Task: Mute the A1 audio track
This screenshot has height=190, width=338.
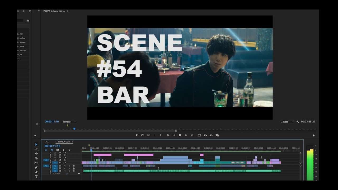Action: (64, 166)
